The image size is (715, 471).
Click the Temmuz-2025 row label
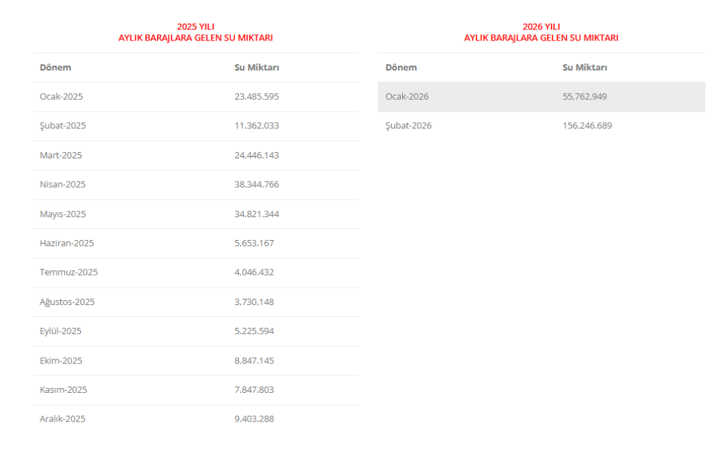click(x=68, y=273)
